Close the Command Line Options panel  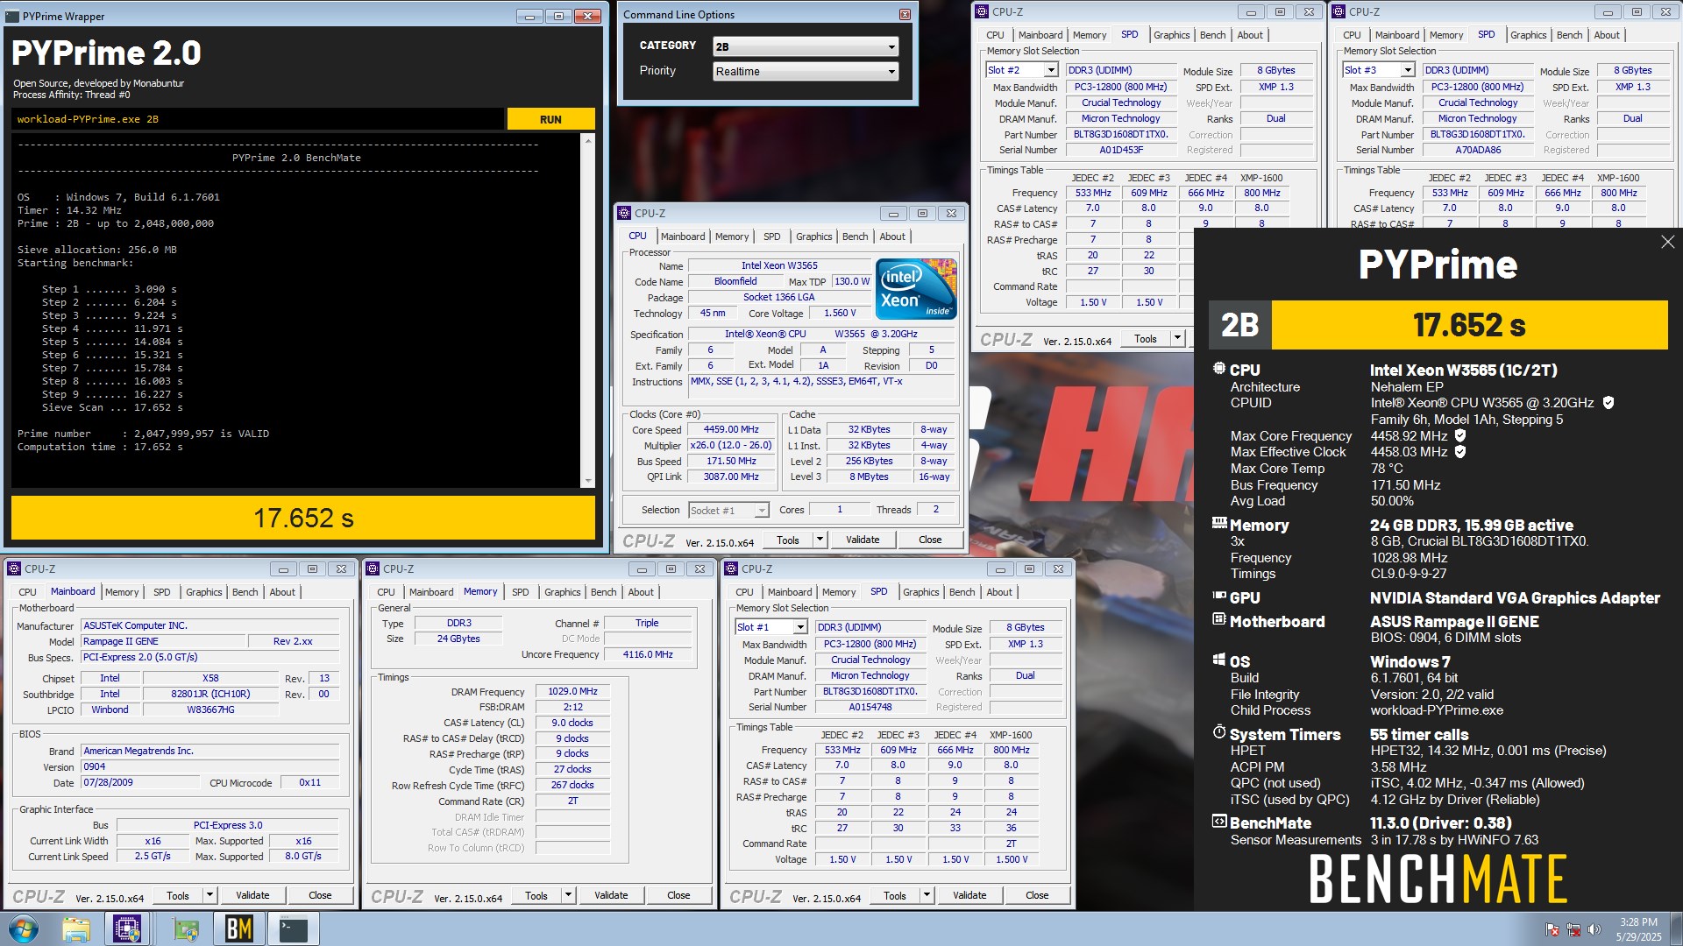point(905,15)
